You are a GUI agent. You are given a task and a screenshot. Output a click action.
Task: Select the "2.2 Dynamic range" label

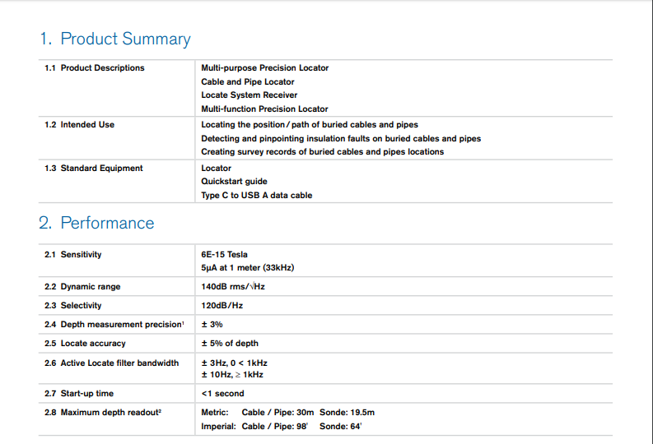pyautogui.click(x=82, y=287)
